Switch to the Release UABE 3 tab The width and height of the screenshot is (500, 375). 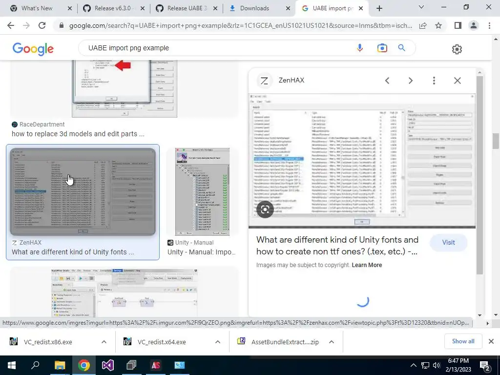187,8
